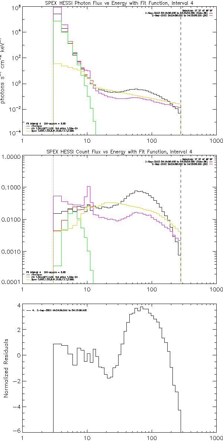The width and height of the screenshot is (223, 446).
Task: Click the '0' y-axis tick of the residuals plot
Action: pyautogui.click(x=18, y=355)
